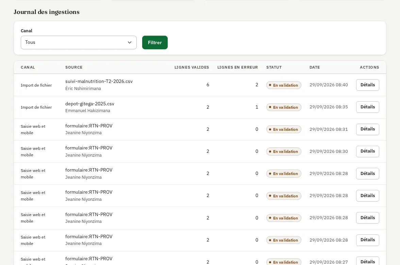Click the date 29/09/2026 08:31
This screenshot has height=265, width=400.
(329, 129)
